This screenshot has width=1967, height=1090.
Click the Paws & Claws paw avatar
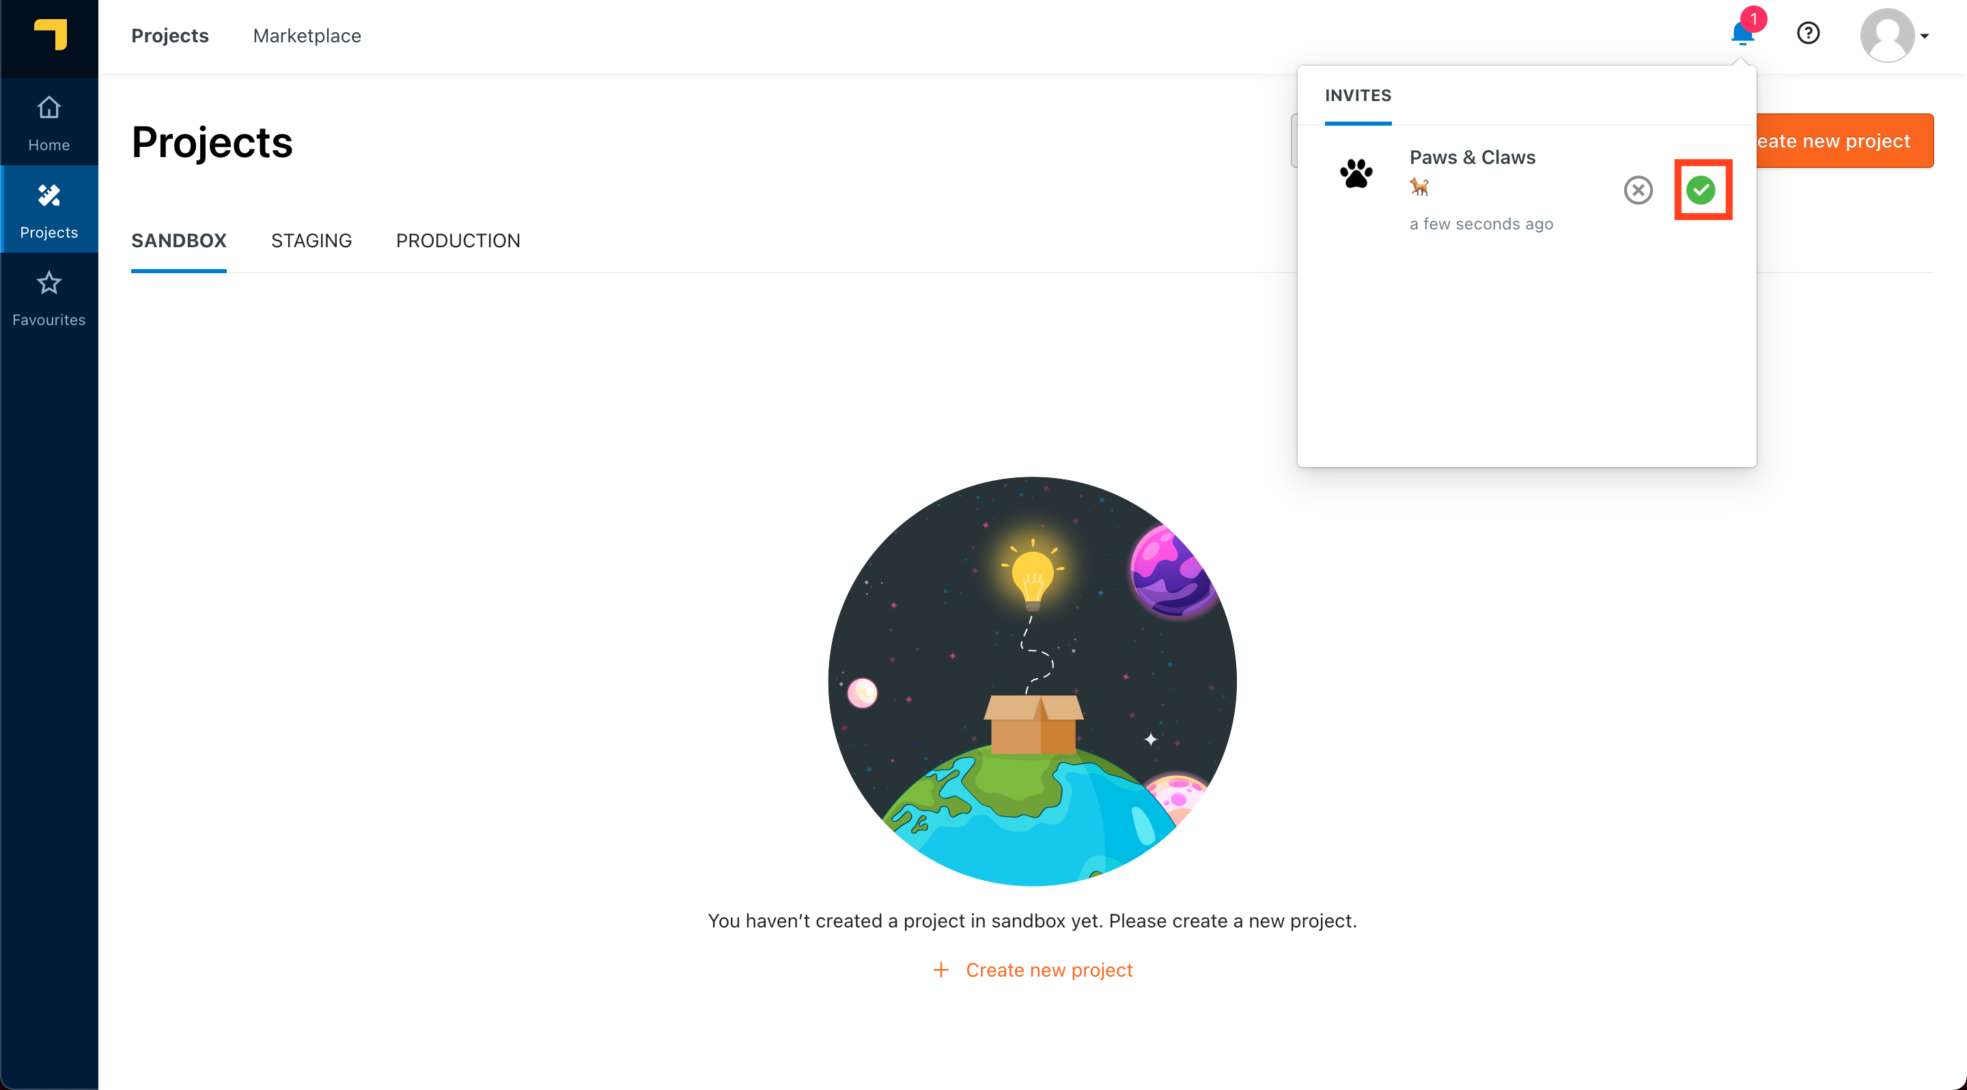point(1356,173)
